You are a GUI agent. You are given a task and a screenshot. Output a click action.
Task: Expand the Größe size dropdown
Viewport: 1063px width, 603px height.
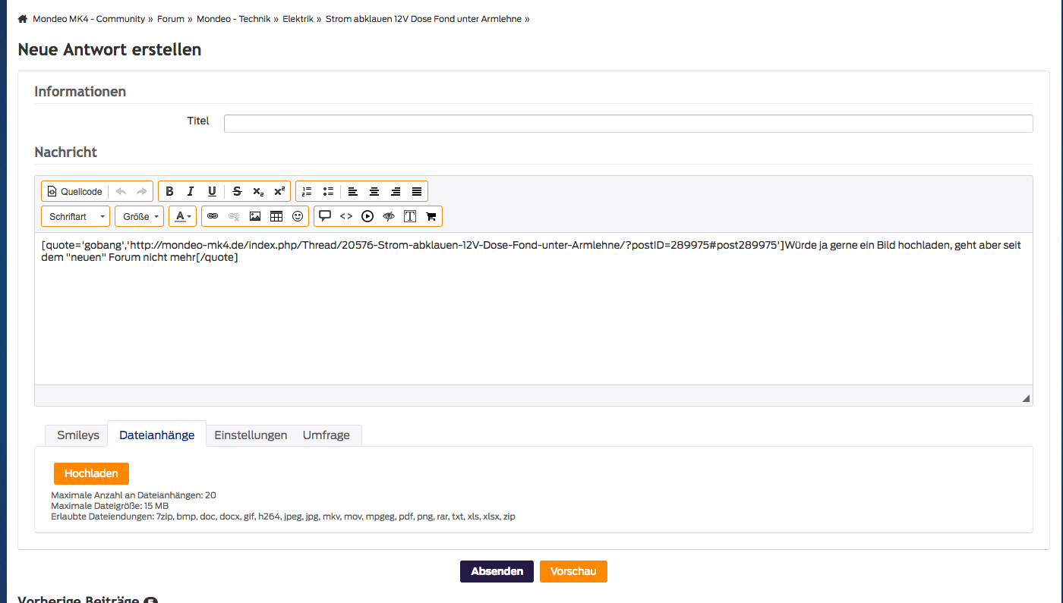[x=140, y=217]
